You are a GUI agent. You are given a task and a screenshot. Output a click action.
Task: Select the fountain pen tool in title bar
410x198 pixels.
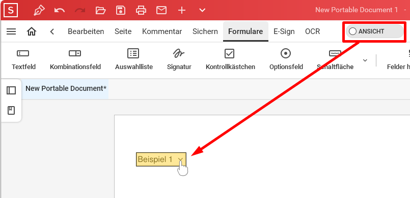[39, 11]
